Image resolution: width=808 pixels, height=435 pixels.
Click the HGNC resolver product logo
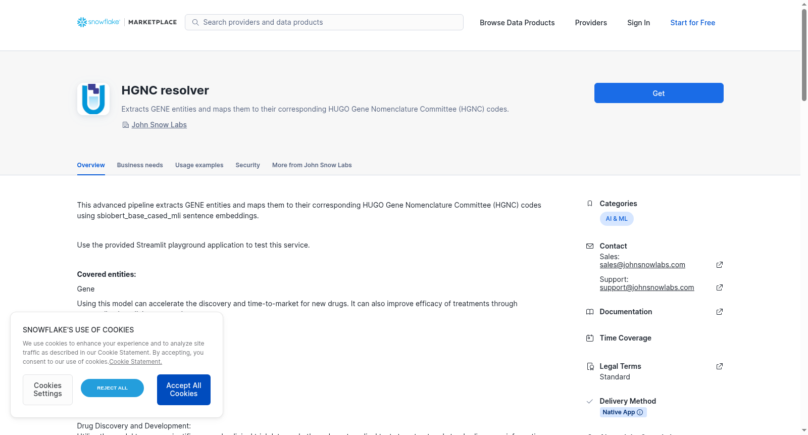(93, 99)
